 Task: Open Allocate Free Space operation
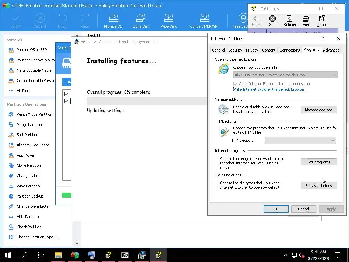[29, 145]
